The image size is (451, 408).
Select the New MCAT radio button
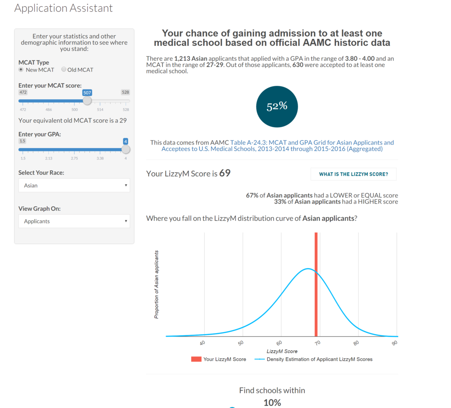click(x=21, y=70)
